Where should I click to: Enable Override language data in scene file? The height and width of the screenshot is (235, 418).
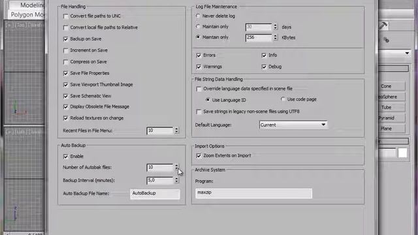coord(199,89)
